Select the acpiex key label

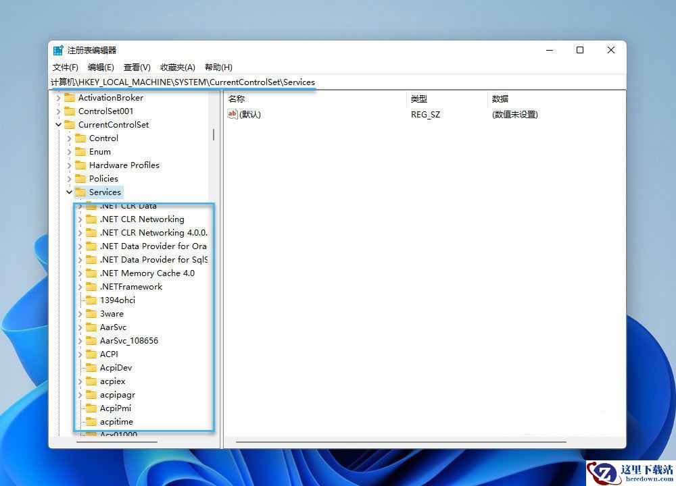(x=112, y=381)
